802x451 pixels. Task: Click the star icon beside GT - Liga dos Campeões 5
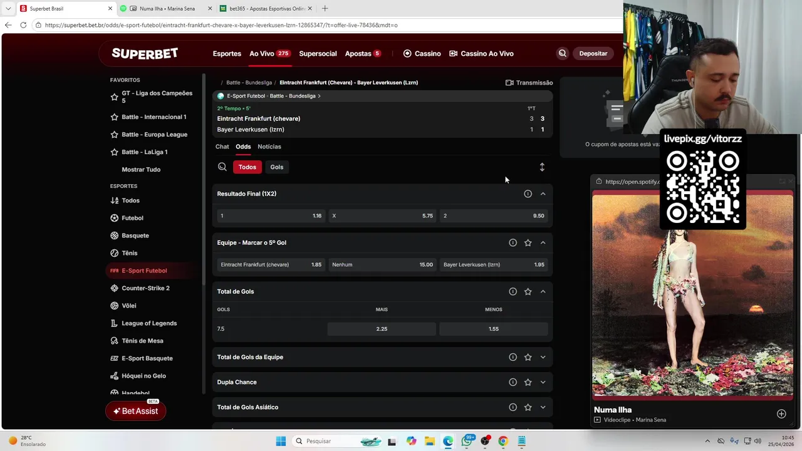114,97
